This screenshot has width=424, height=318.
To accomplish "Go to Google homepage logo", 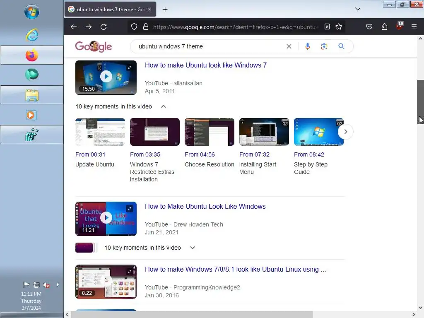I will click(x=94, y=46).
